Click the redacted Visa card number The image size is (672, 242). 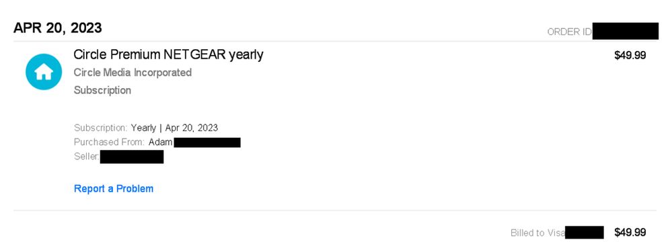coord(584,233)
